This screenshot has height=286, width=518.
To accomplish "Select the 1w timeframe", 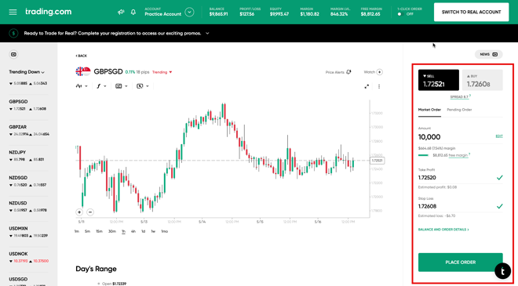I will tap(153, 232).
